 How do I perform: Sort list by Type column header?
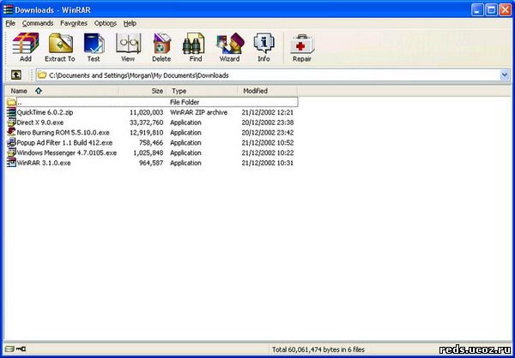(202, 91)
